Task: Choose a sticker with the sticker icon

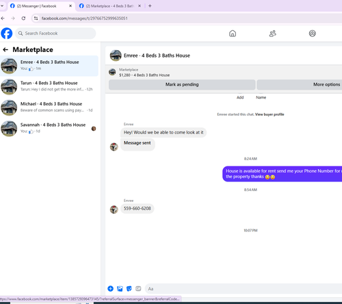Action: click(129, 289)
